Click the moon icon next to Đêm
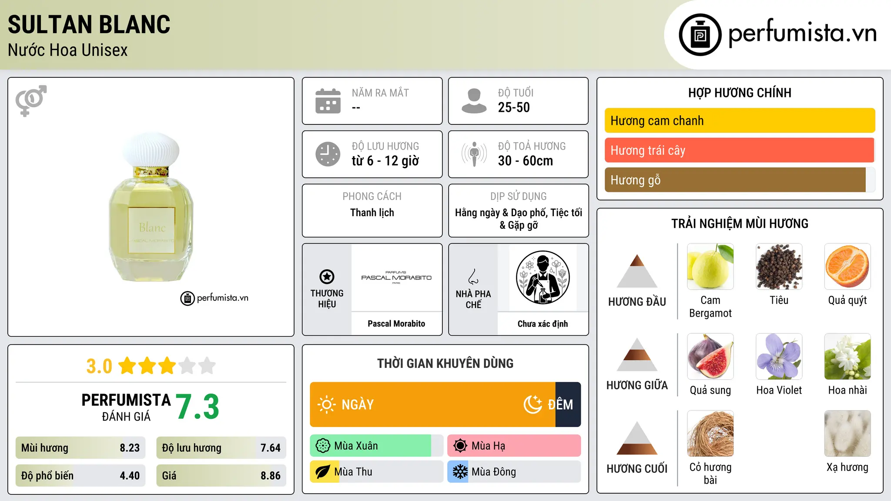 (533, 404)
